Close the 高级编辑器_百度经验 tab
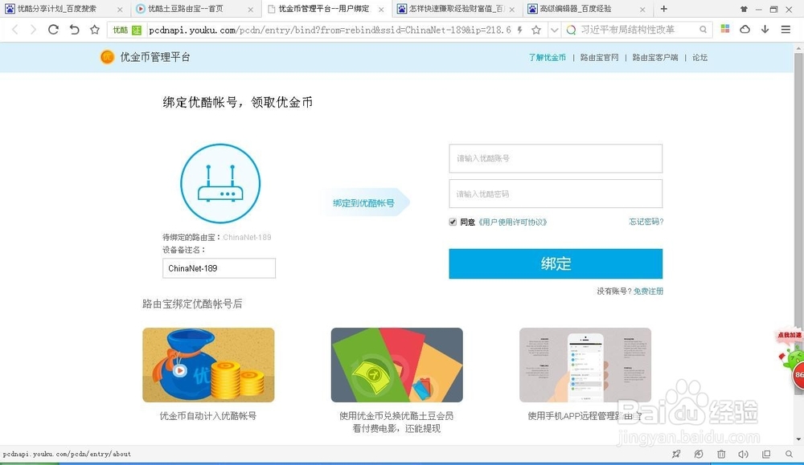 (x=642, y=10)
